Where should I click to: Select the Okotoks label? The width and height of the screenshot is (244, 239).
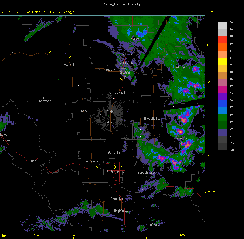point(117,199)
